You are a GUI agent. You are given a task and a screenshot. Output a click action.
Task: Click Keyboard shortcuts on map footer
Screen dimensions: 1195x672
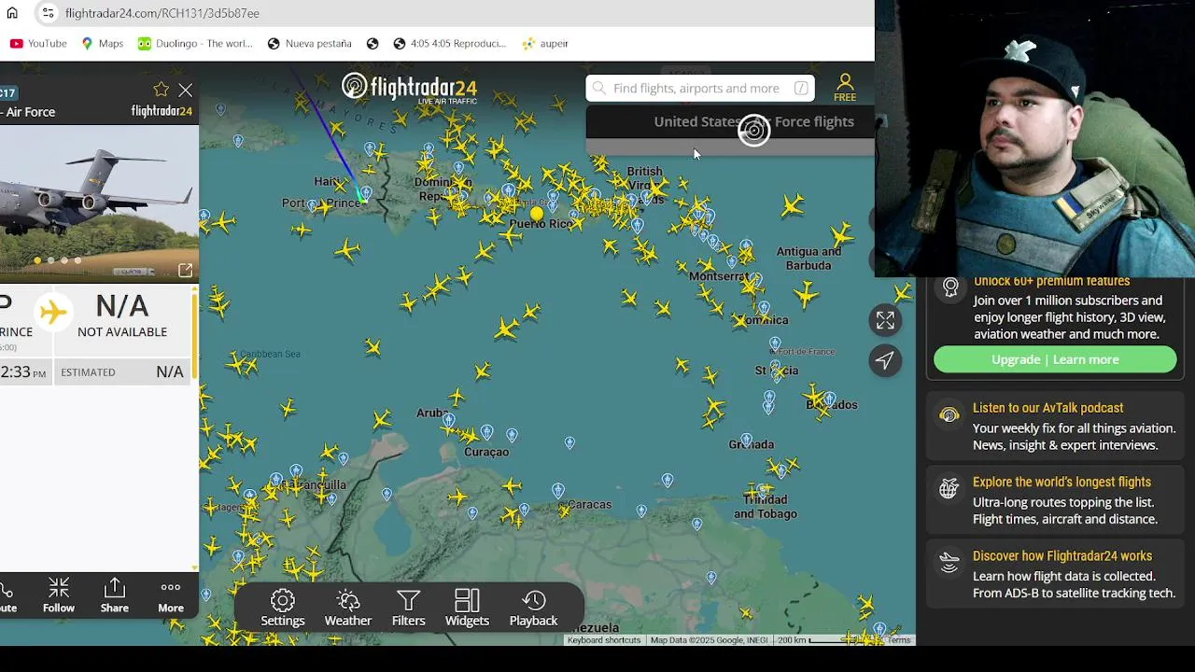[604, 640]
